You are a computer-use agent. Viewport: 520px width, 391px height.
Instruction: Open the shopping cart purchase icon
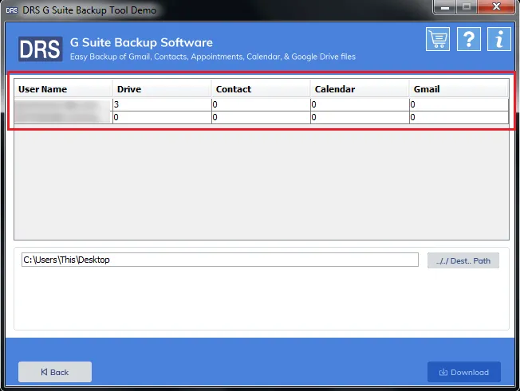click(x=438, y=39)
